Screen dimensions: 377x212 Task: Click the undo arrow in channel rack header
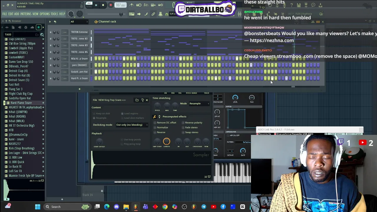pyautogui.click(x=55, y=21)
